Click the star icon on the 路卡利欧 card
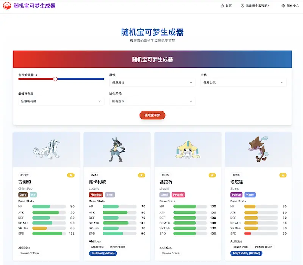This screenshot has height=265, width=303. coord(142,175)
